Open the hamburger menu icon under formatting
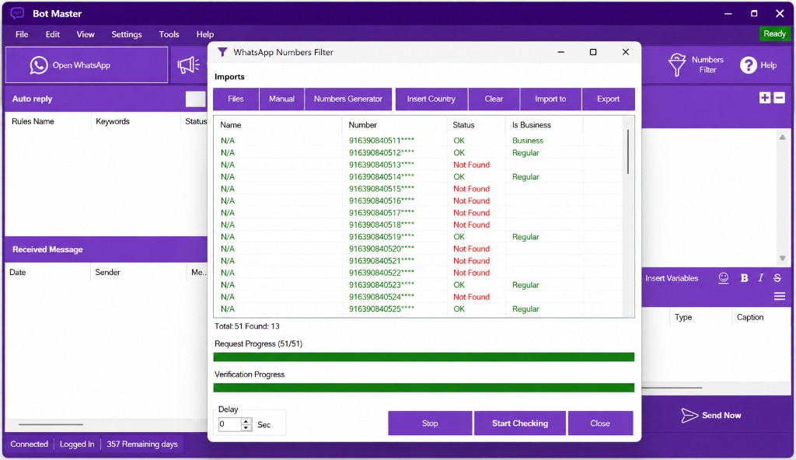This screenshot has height=460, width=796. pyautogui.click(x=780, y=297)
